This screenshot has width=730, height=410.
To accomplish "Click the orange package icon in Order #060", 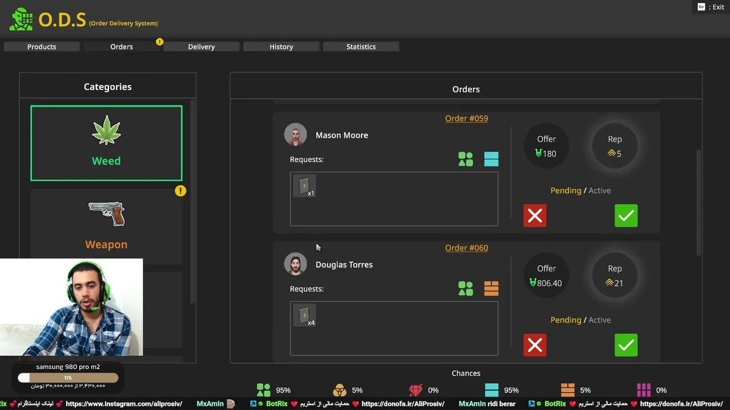I will click(x=491, y=288).
